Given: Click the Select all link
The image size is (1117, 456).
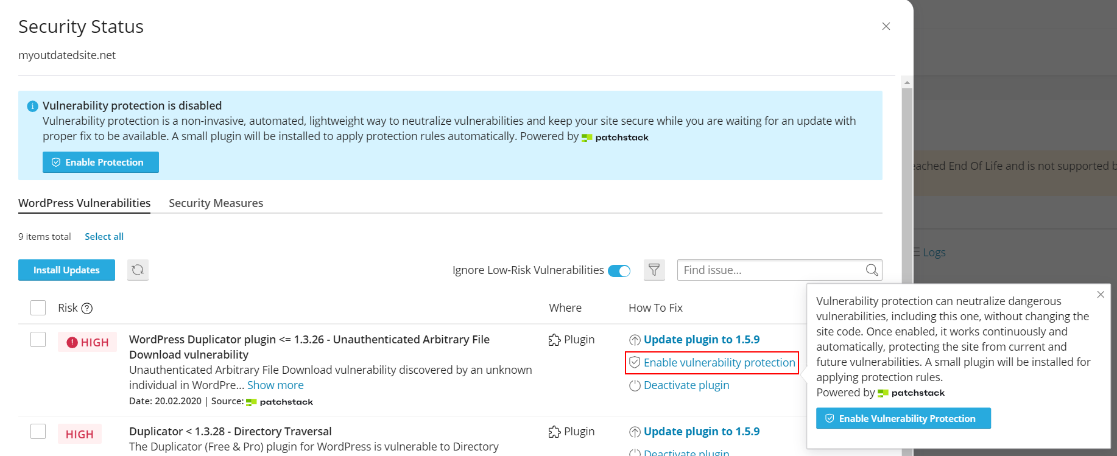Looking at the screenshot, I should coord(104,236).
